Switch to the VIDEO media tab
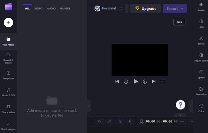 tap(38, 8)
